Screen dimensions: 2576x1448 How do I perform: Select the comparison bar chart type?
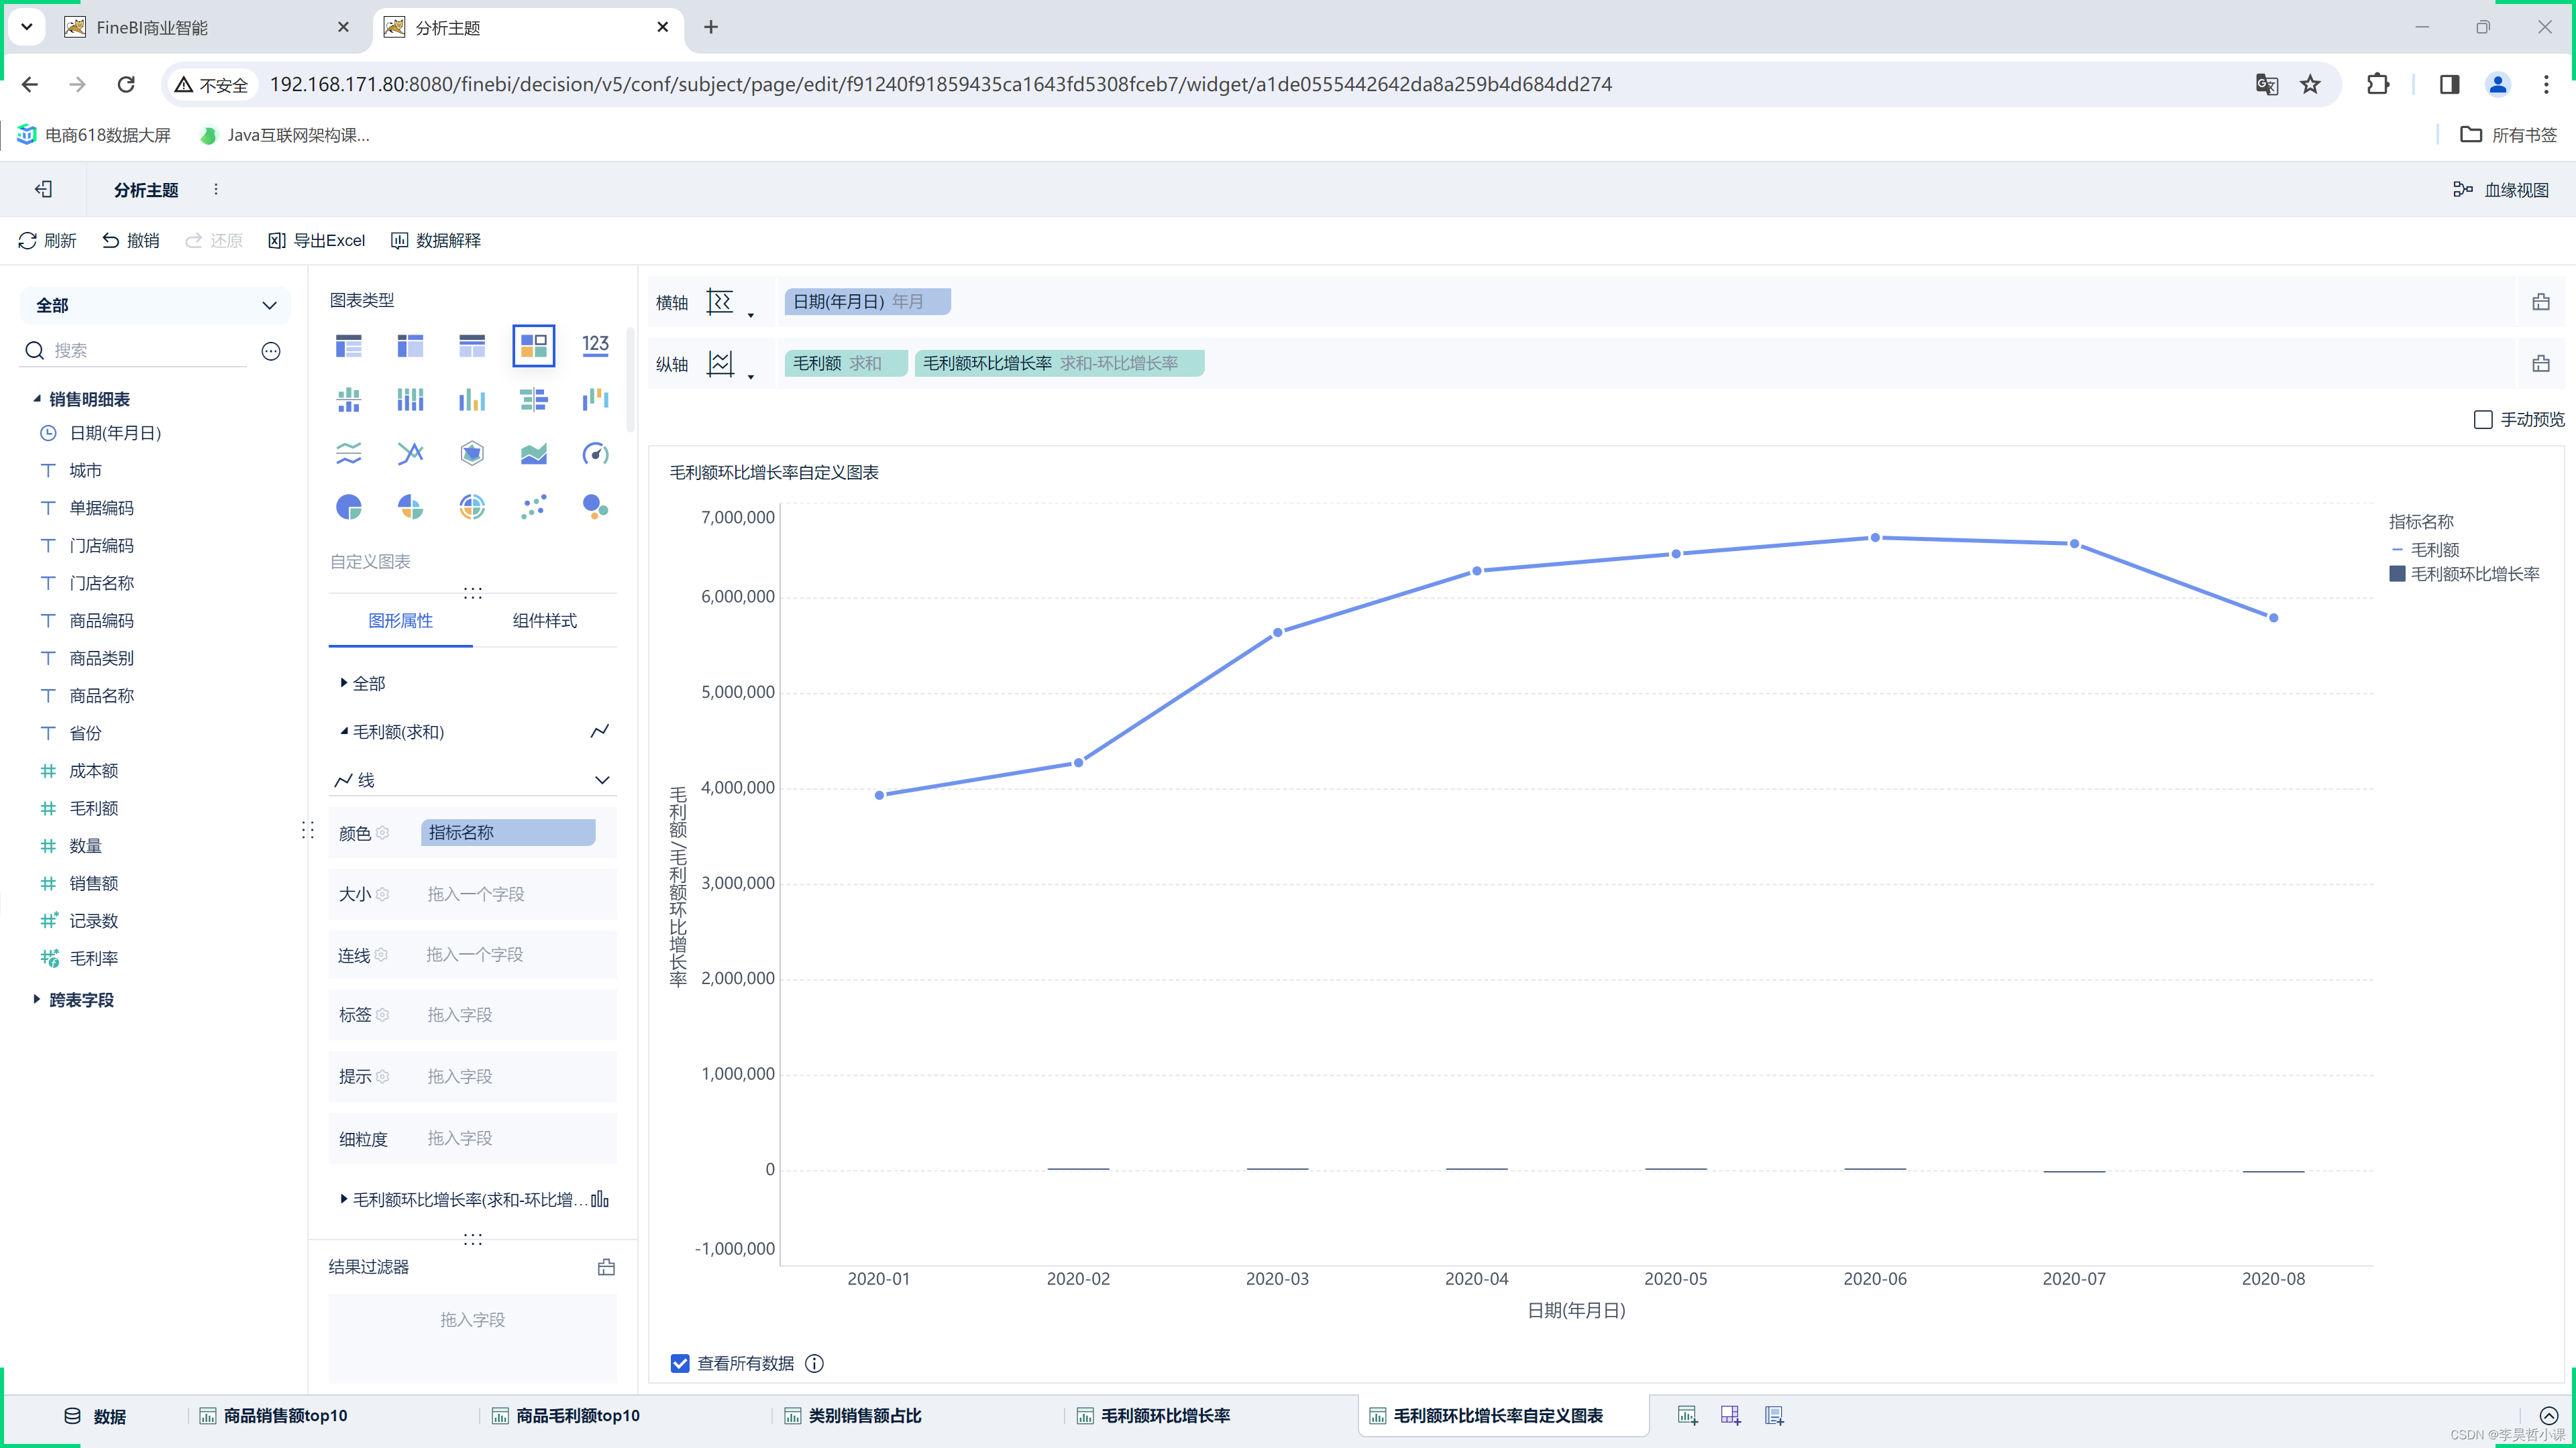(534, 400)
